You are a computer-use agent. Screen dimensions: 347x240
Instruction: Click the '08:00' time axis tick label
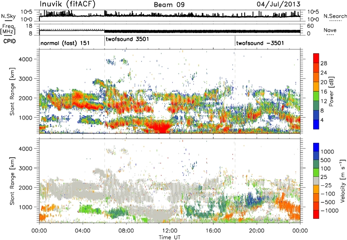pos(126,231)
